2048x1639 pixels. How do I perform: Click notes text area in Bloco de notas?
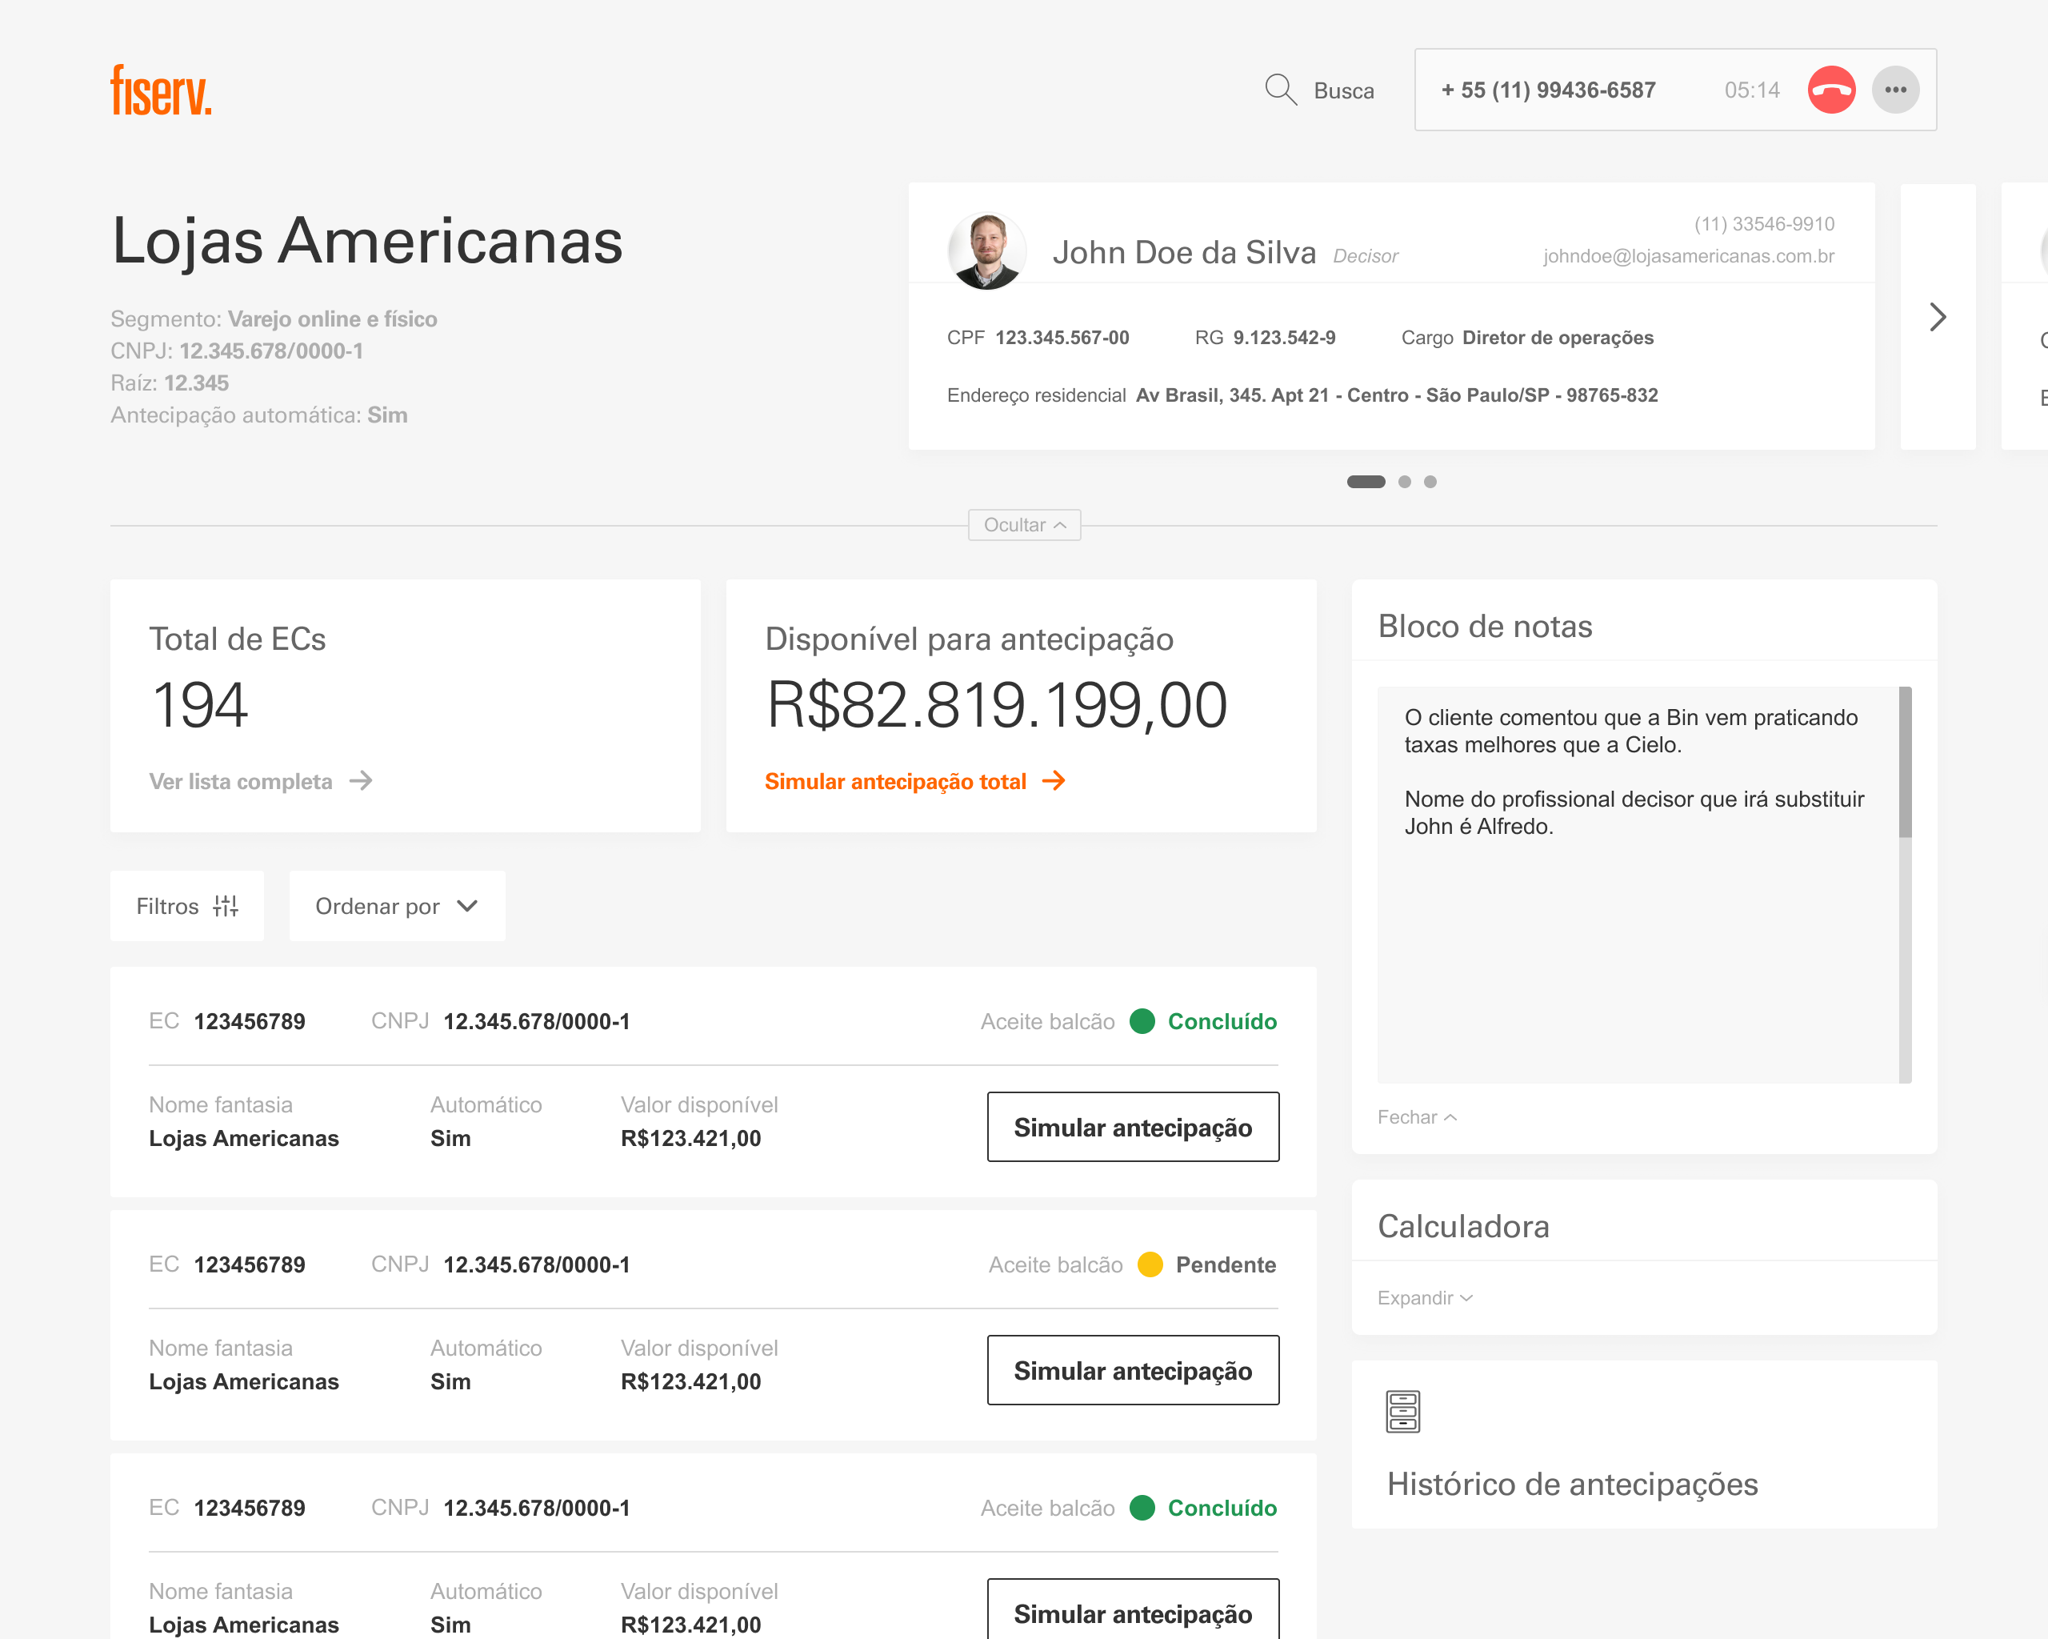coord(1638,884)
